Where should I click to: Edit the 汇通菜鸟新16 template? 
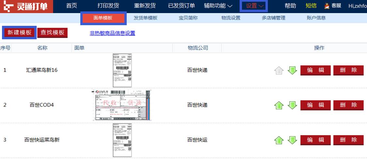315,70
